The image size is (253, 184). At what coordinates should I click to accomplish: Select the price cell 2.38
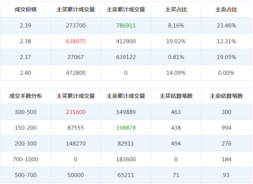pos(26,41)
